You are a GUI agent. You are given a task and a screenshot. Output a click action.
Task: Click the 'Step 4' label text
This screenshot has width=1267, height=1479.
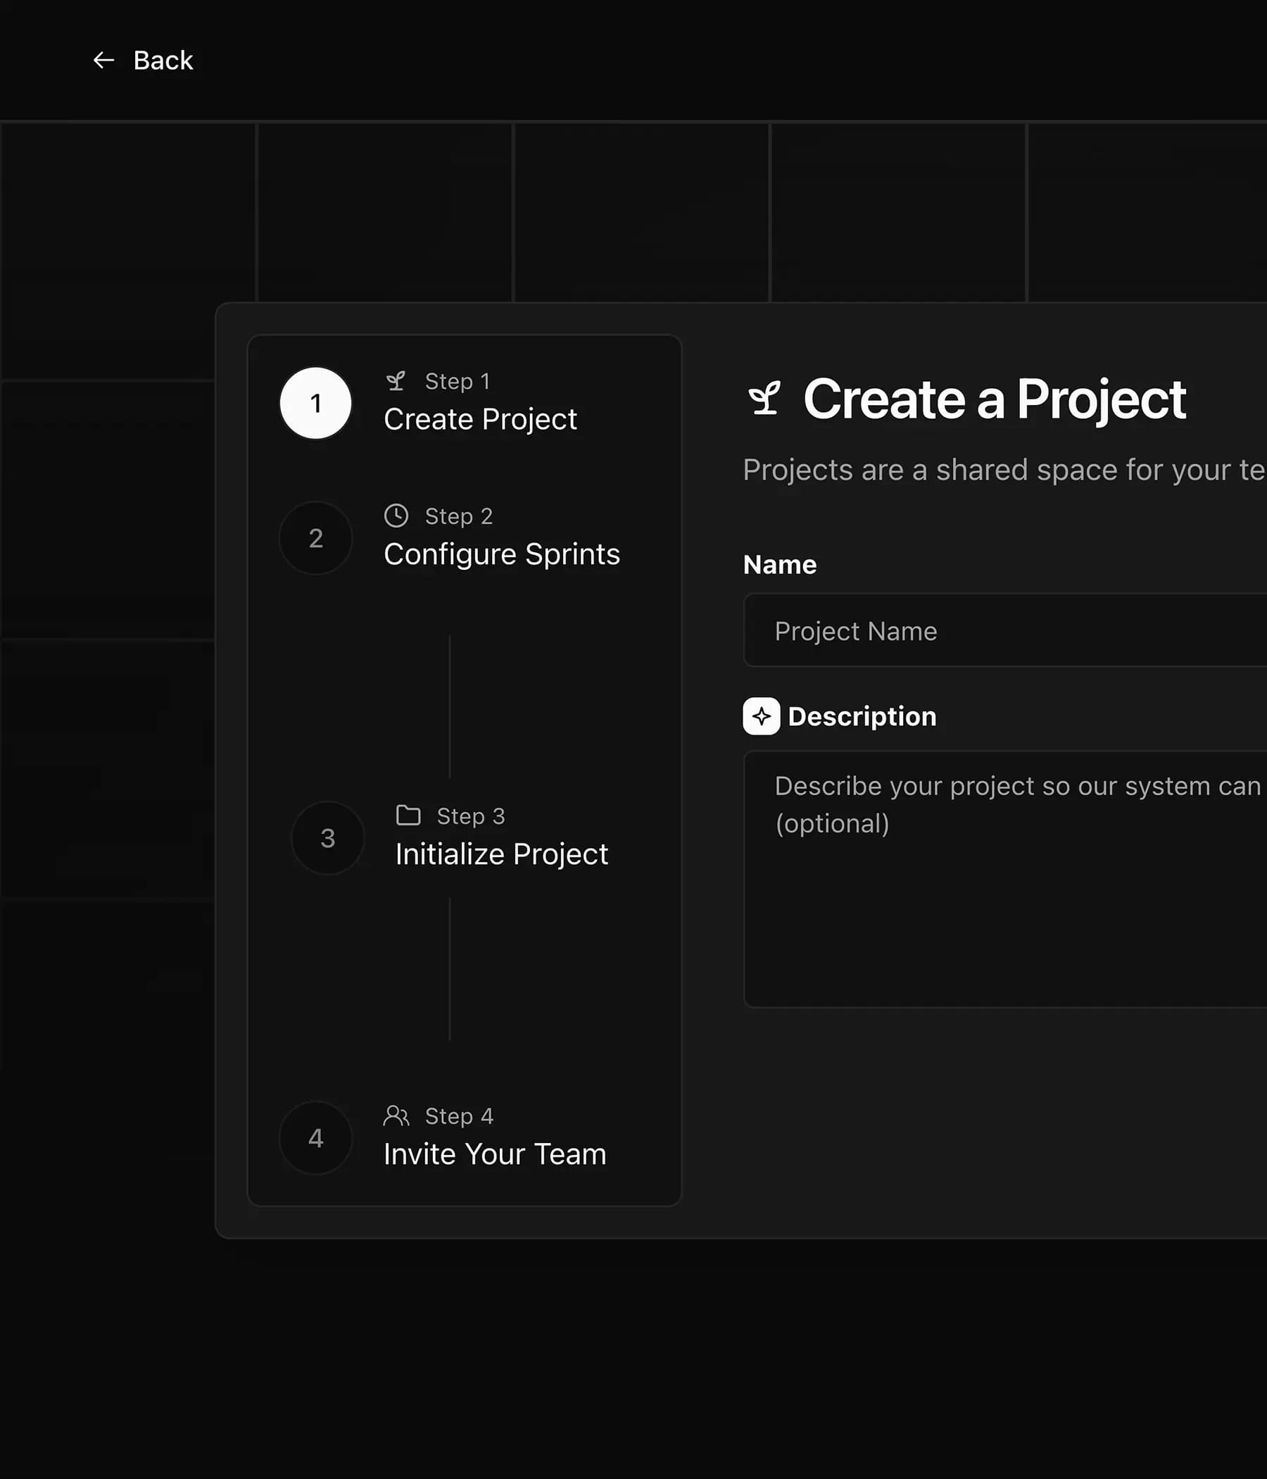pyautogui.click(x=460, y=1116)
